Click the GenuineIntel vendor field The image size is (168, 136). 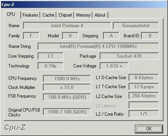coord(136,26)
